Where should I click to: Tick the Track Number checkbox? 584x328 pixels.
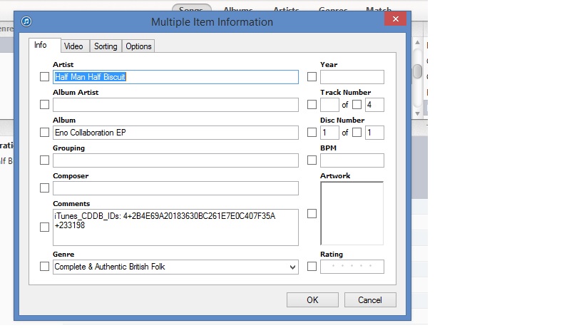312,105
